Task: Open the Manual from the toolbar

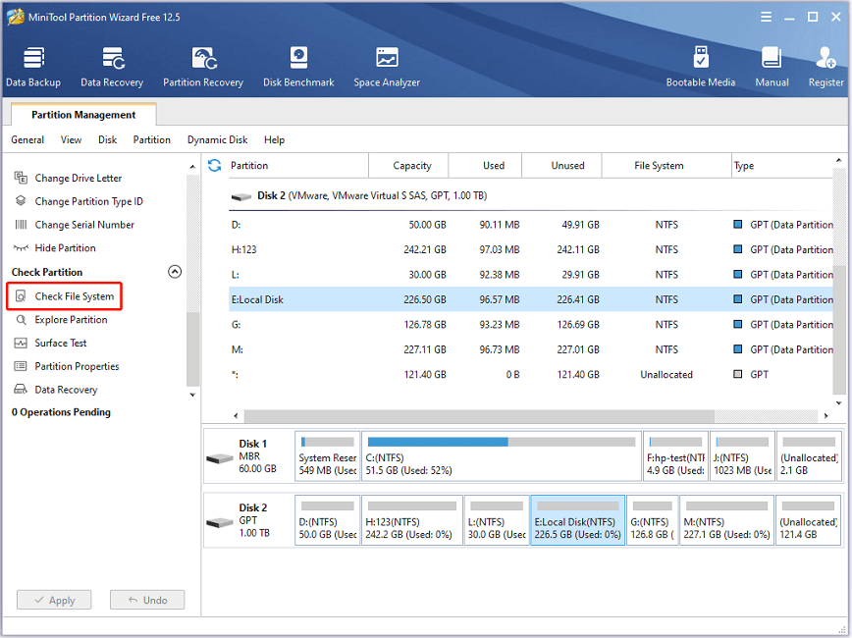Action: (x=772, y=67)
